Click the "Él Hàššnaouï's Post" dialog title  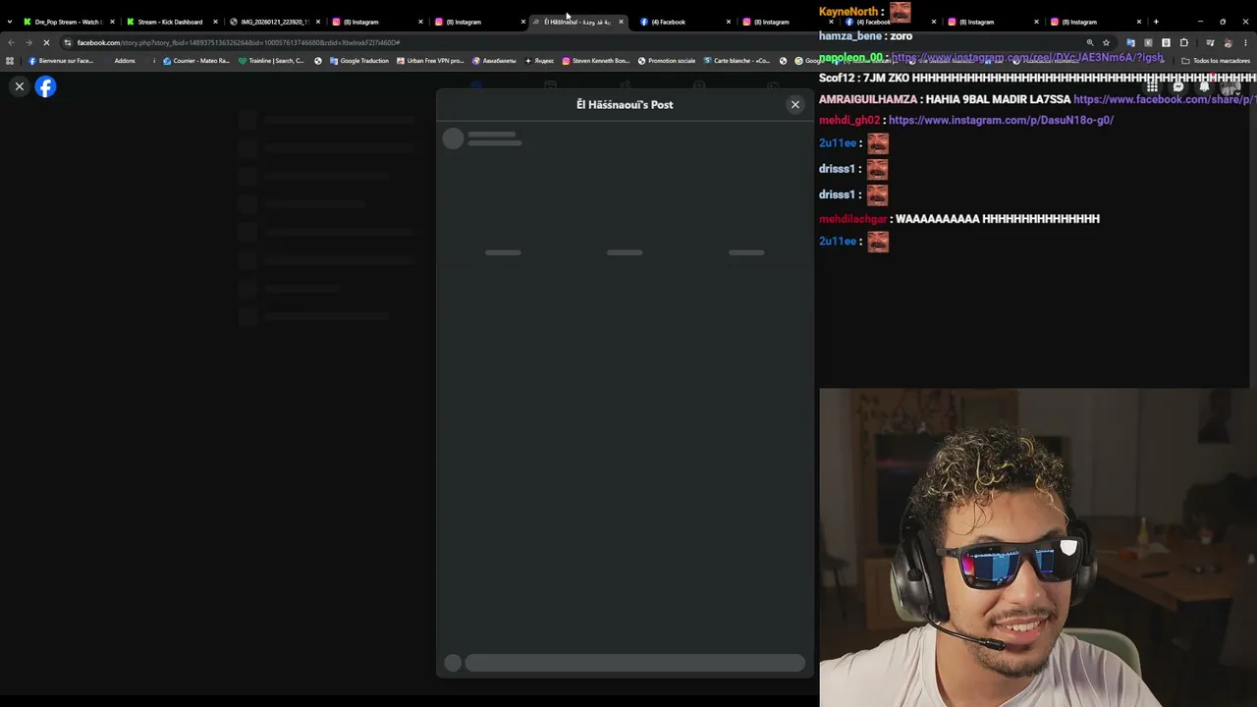pos(625,104)
